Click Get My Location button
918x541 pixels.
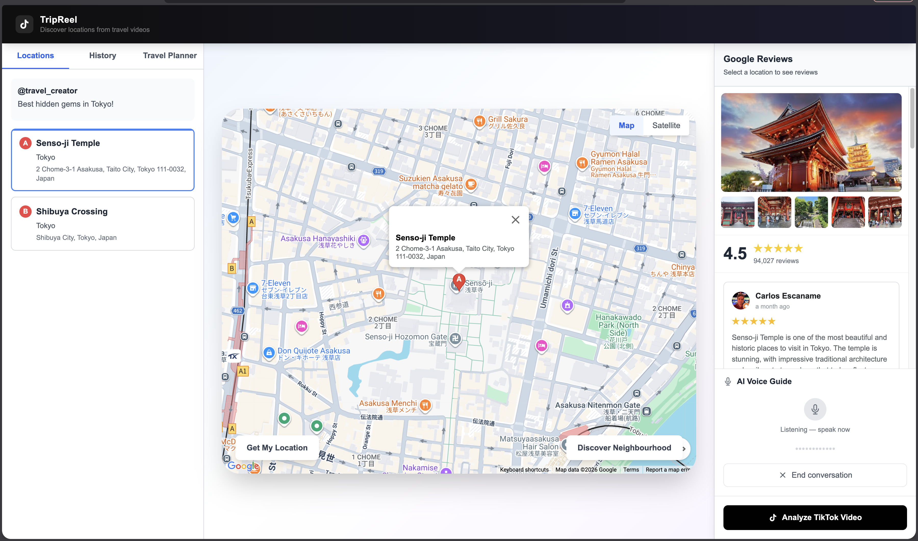point(277,448)
